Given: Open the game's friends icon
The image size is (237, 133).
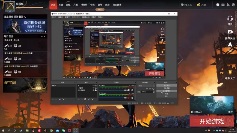Looking at the screenshot, I should (228, 5).
